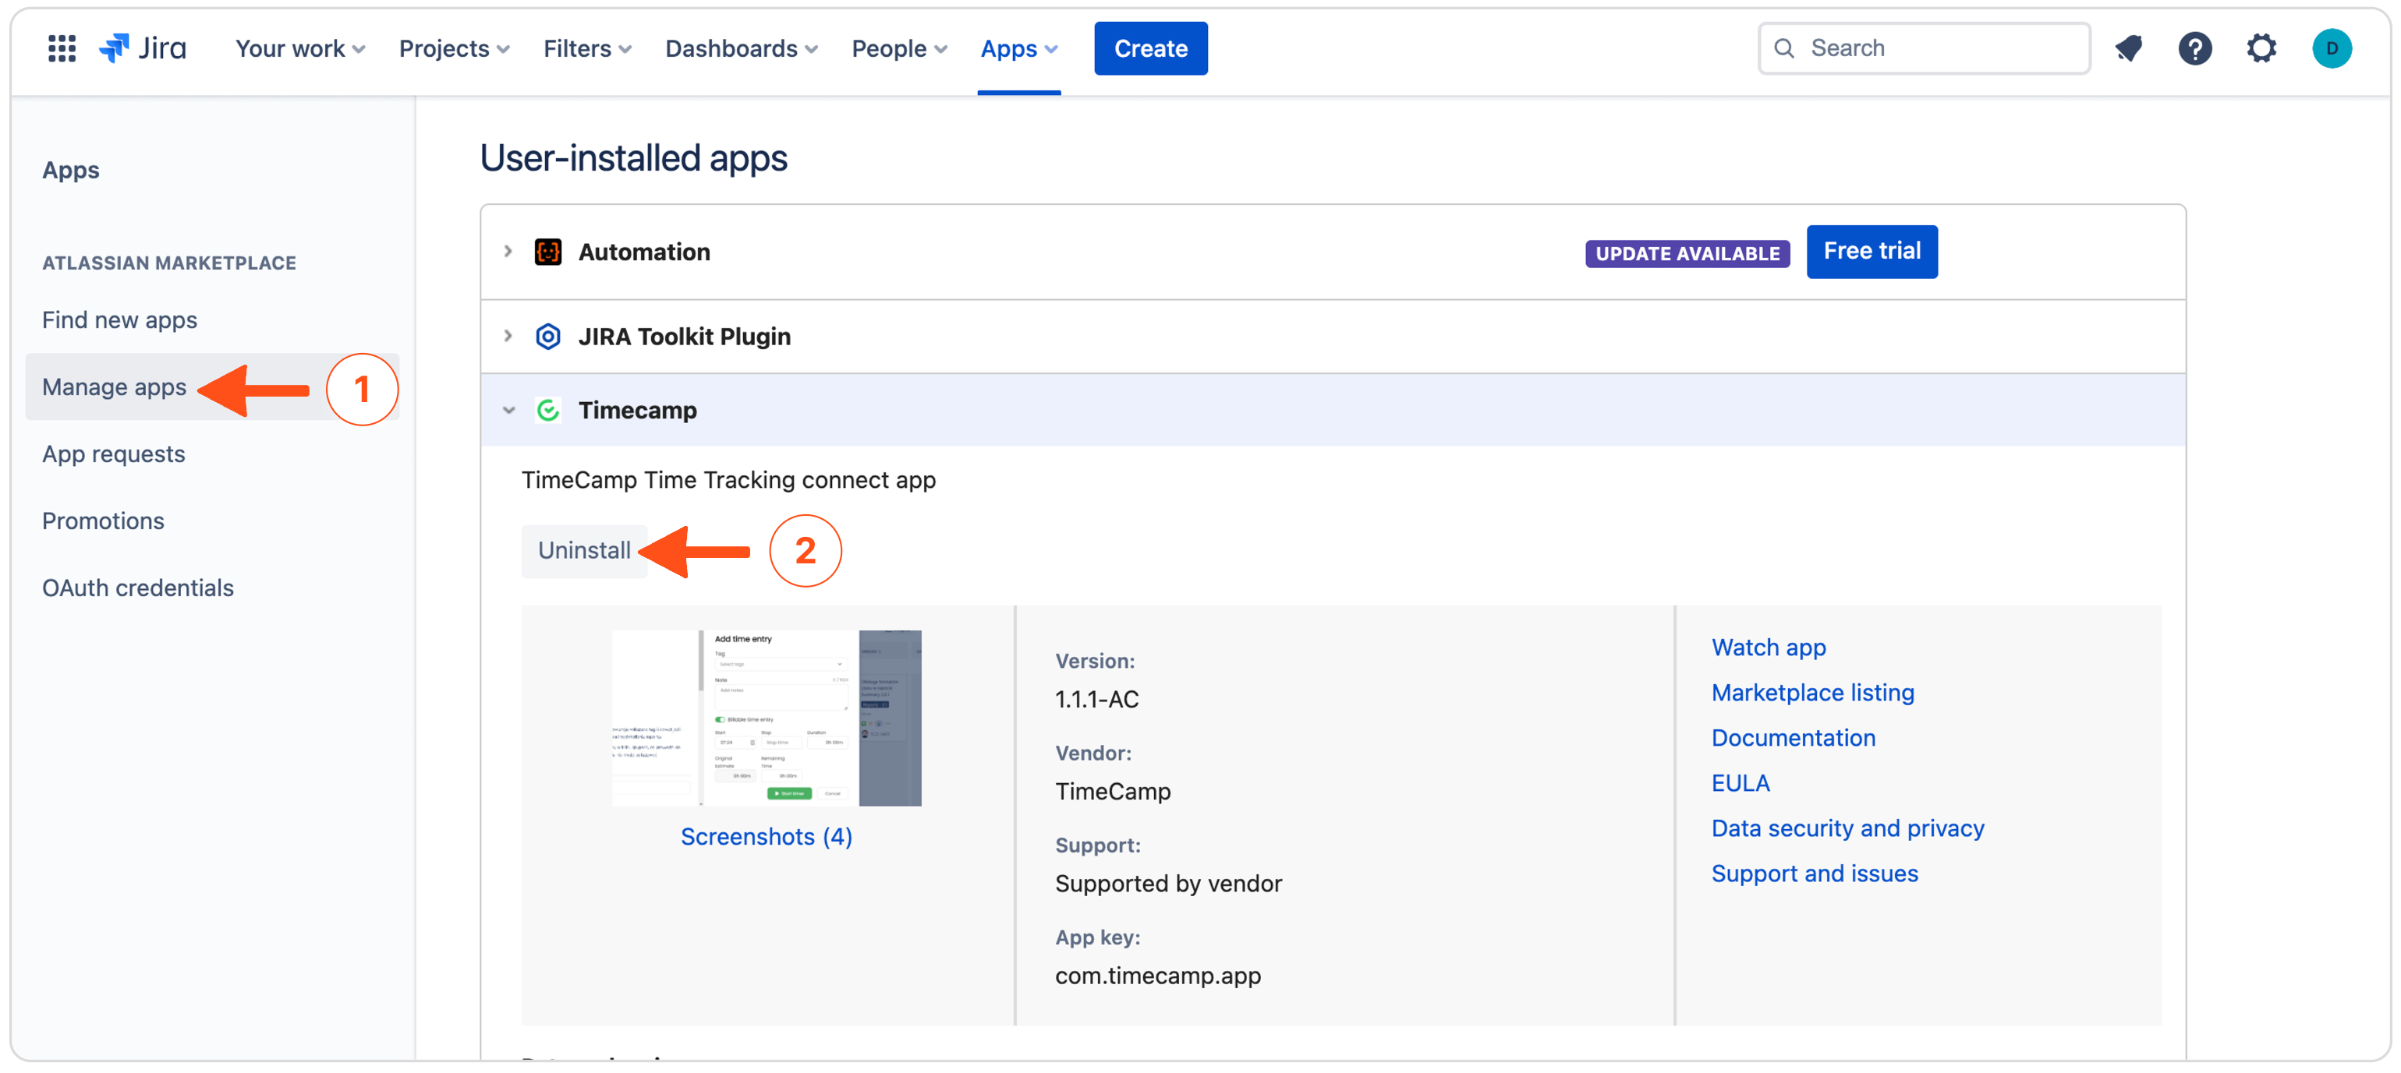Collapse the Timecamp app row

click(x=509, y=410)
